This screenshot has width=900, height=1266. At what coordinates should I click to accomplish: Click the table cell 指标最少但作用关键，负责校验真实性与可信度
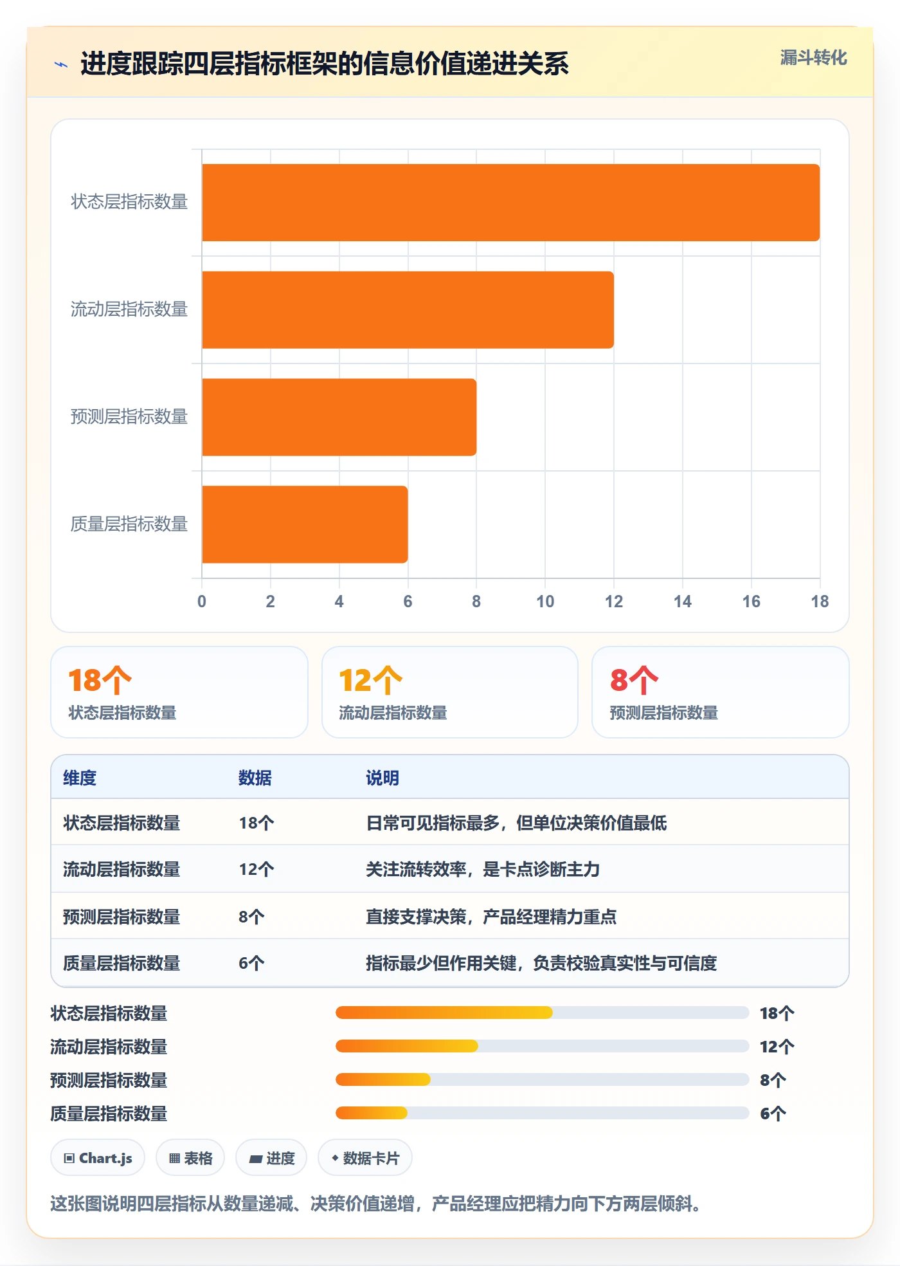click(x=541, y=963)
